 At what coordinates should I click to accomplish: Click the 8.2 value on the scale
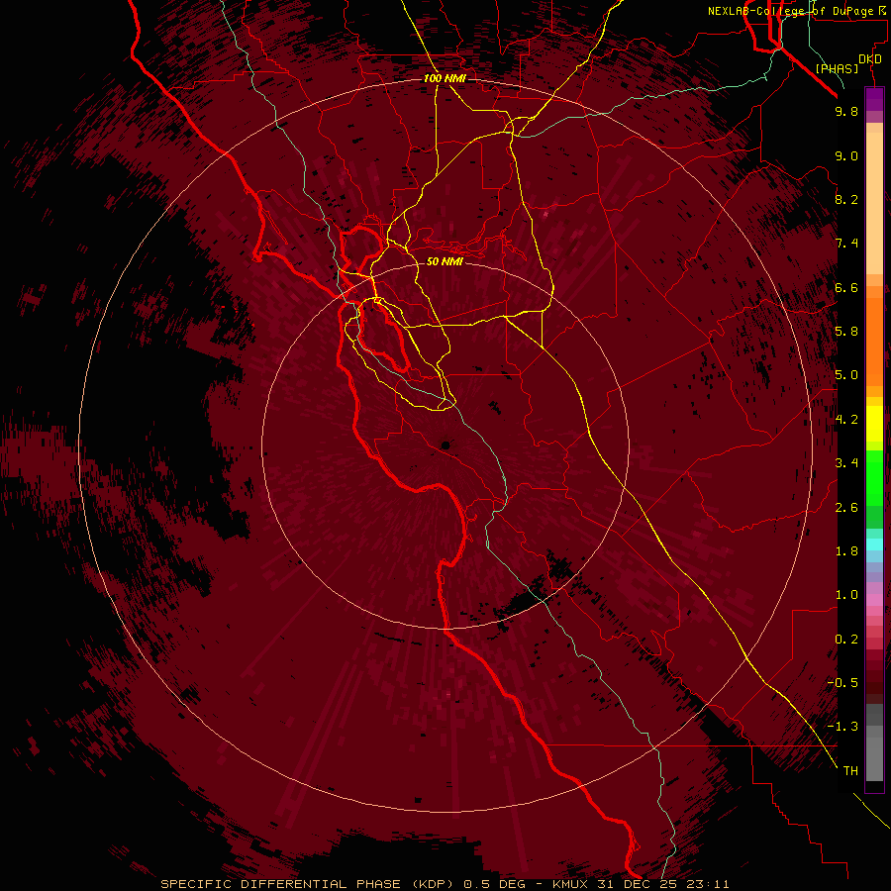coord(846,199)
